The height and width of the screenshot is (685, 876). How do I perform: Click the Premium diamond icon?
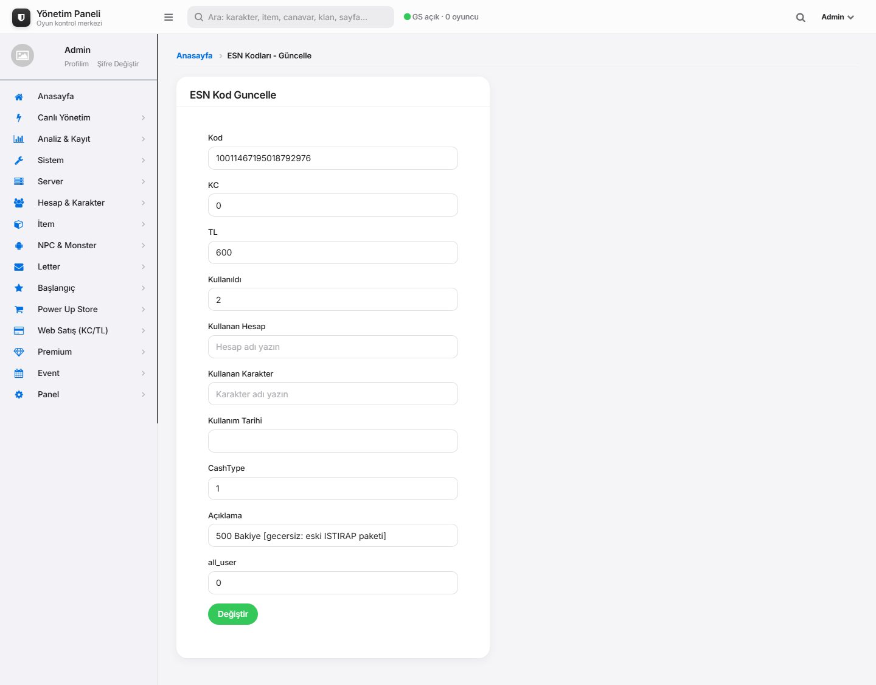(19, 352)
